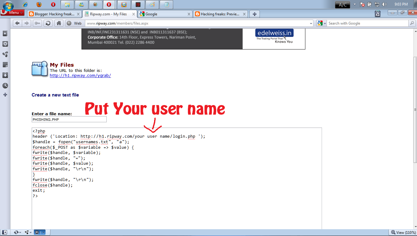Image resolution: width=417 pixels, height=236 pixels.
Task: Open the volume speaker tray icon
Action: point(384,4)
